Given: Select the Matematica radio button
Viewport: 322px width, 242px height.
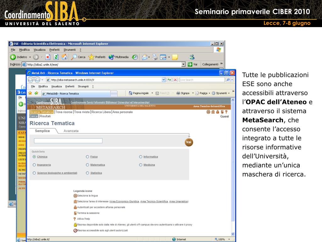Looking at the screenshot, I should pyautogui.click(x=87, y=165).
